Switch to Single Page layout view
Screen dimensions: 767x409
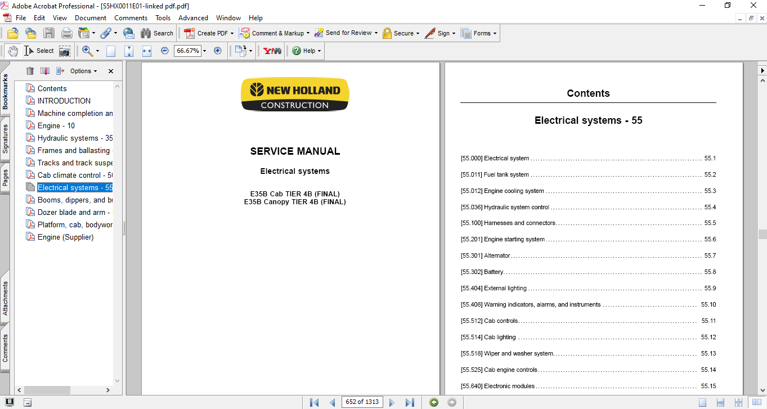(702, 402)
